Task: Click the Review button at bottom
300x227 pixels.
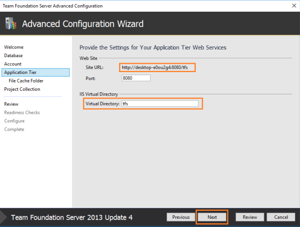Action: (x=250, y=217)
